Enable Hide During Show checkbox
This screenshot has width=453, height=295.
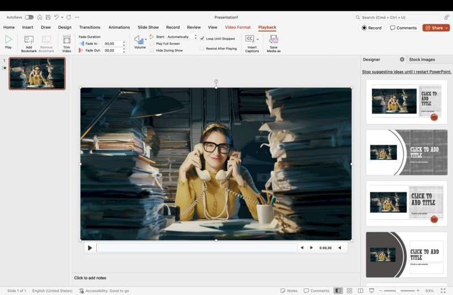tap(152, 50)
